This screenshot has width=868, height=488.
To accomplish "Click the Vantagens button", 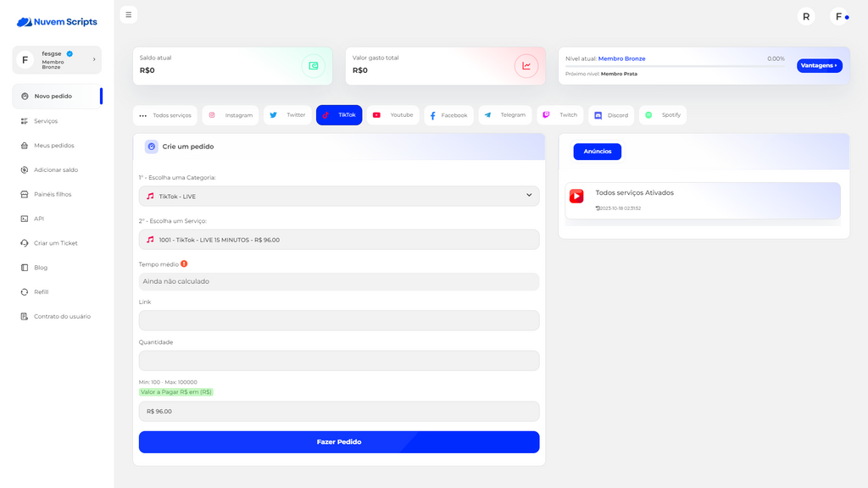I will 819,65.
